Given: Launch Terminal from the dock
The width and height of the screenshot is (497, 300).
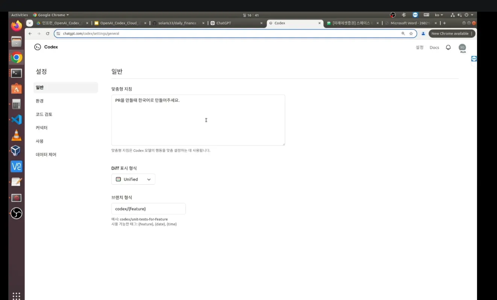Looking at the screenshot, I should click(x=16, y=73).
